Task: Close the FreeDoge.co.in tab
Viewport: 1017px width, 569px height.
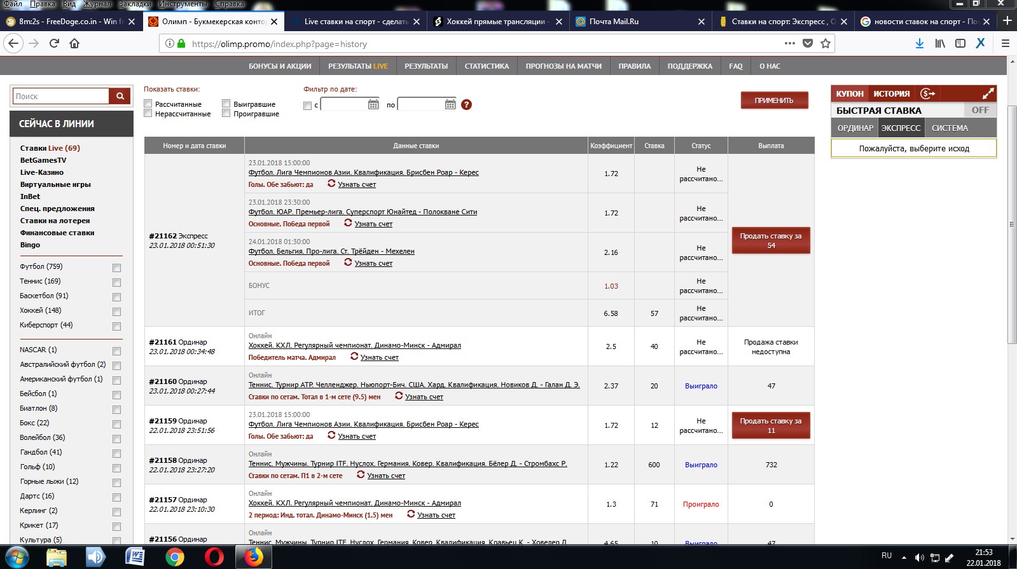Action: (132, 21)
